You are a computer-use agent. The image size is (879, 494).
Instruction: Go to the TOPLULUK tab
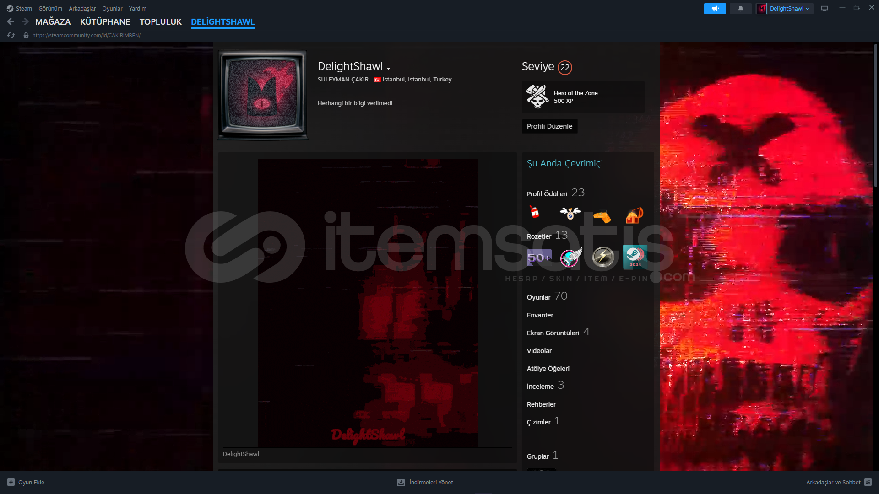[x=160, y=22]
